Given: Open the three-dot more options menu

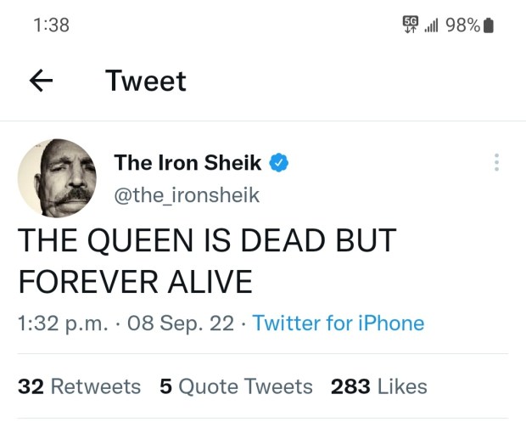Looking at the screenshot, I should 496,162.
